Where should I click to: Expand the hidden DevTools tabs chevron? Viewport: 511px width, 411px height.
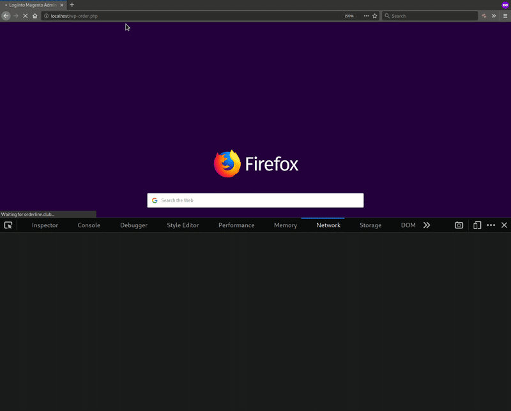tap(427, 225)
